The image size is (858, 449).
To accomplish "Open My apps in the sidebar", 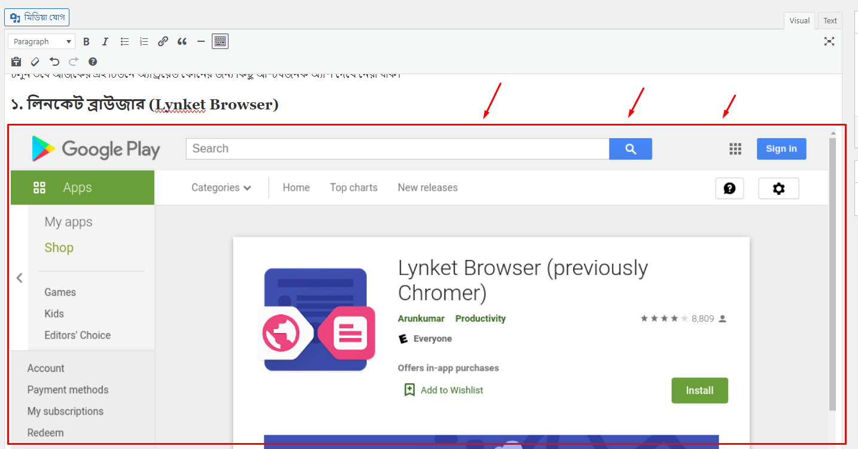I will pyautogui.click(x=68, y=222).
